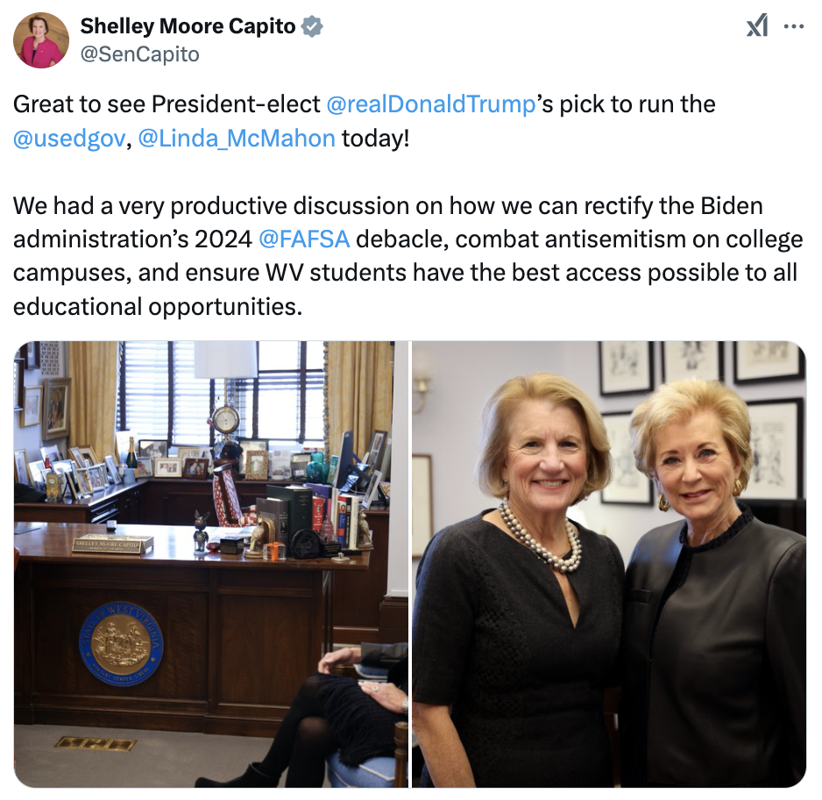Click the @SenCapito handle

[139, 54]
